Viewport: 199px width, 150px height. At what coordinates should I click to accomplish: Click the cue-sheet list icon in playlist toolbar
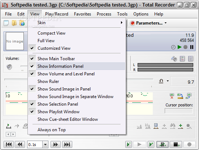[x=156, y=126]
